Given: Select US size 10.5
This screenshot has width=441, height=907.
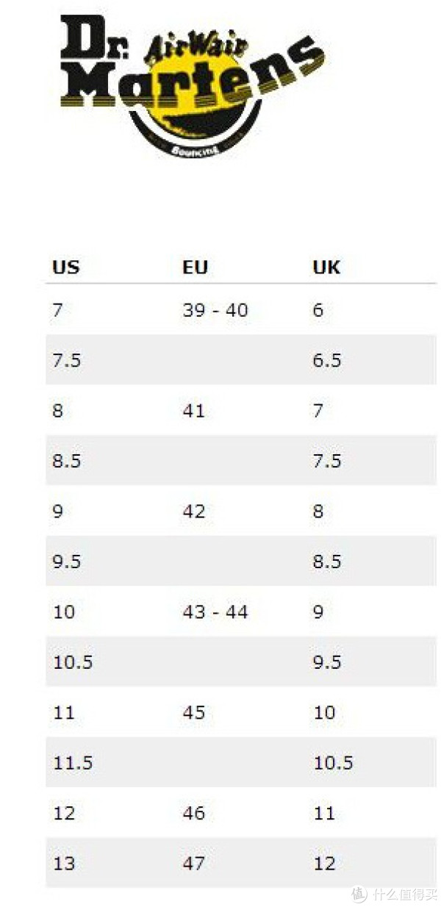Looking at the screenshot, I should coord(73,662).
